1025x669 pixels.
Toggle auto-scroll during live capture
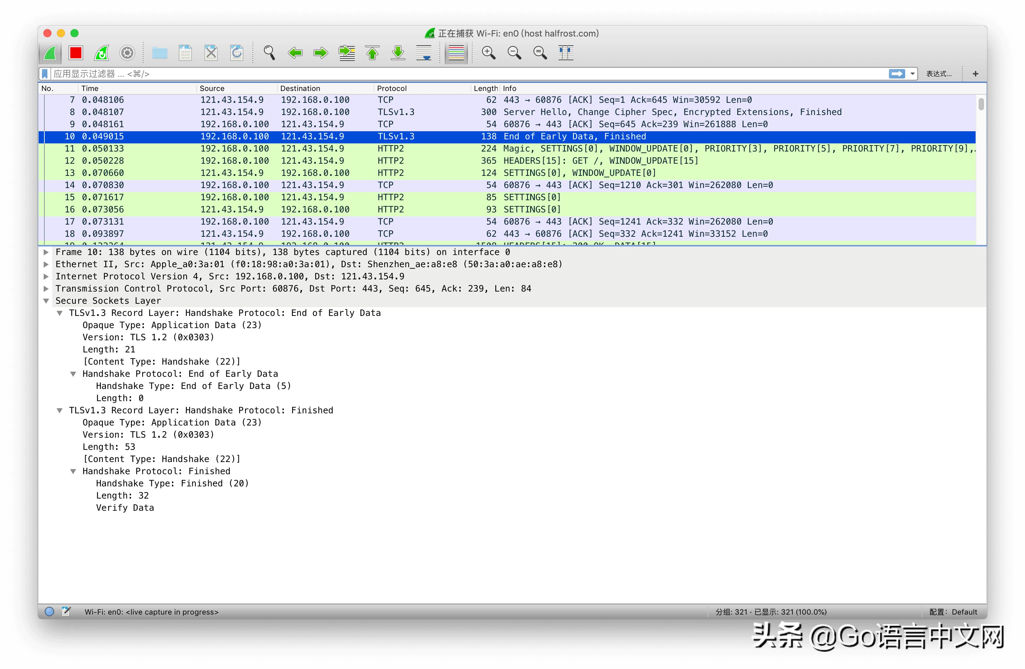tap(424, 53)
